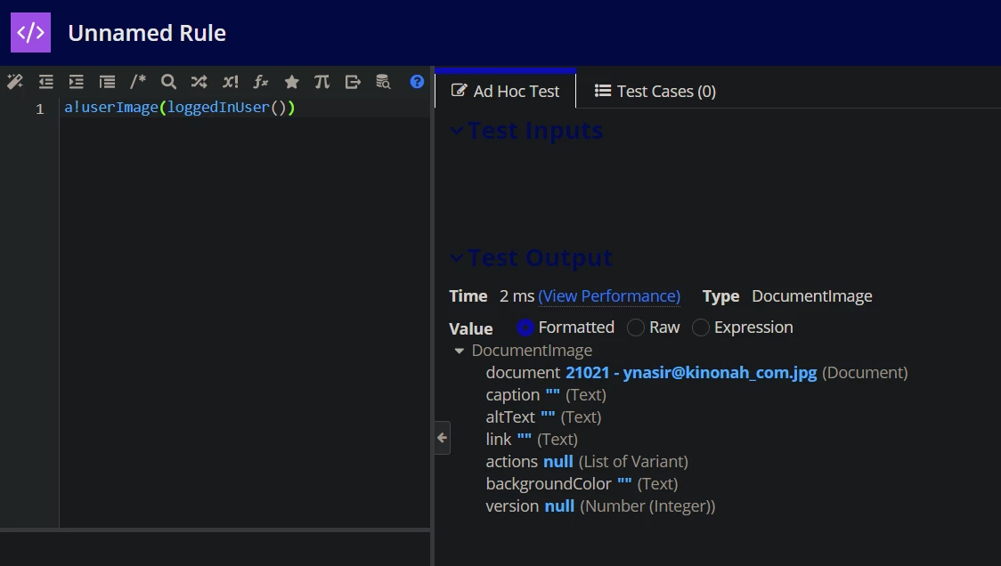Screen dimensions: 1001x566
Task: Click the backgroundColor "" row
Action: (x=582, y=484)
